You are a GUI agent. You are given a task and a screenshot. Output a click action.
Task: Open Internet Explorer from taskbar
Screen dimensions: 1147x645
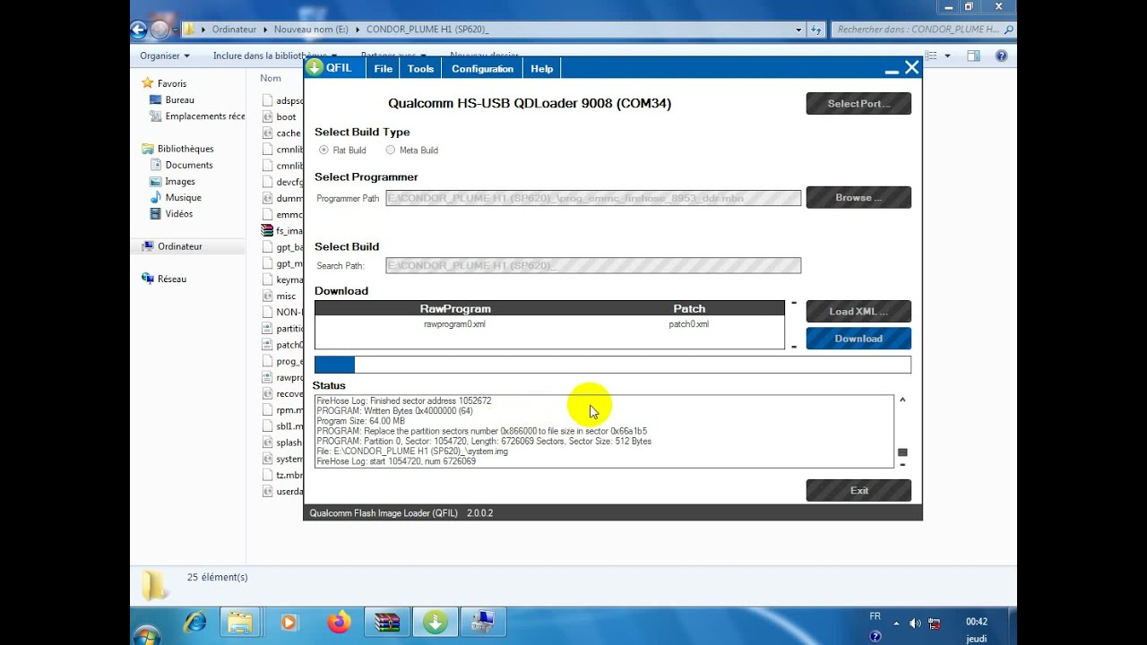[194, 622]
